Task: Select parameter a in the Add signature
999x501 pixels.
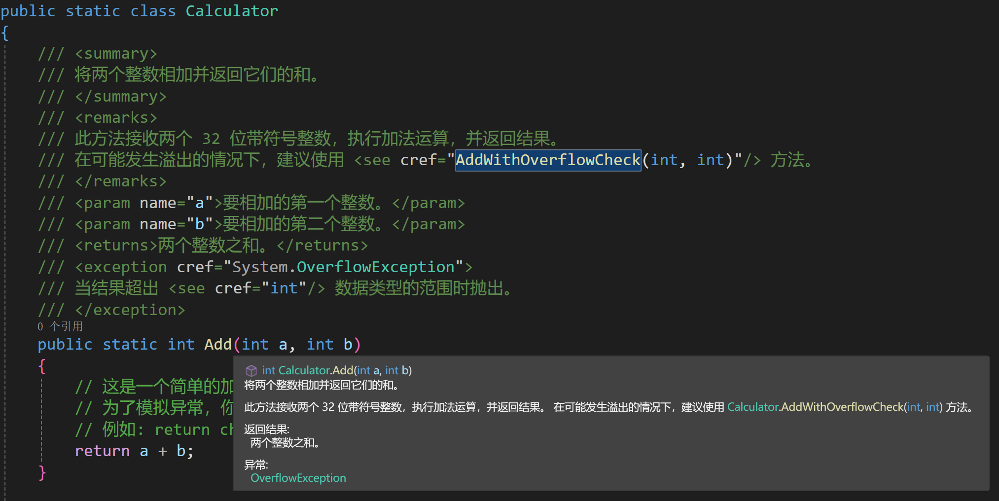Action: pyautogui.click(x=283, y=344)
